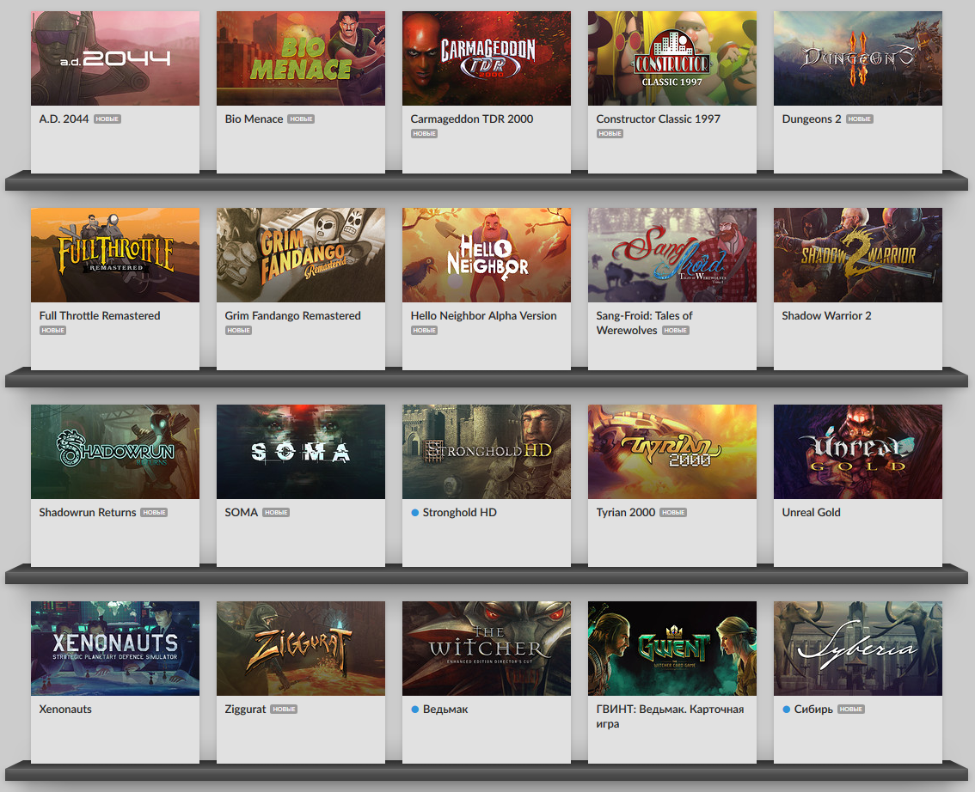Open the Carmageddon TDR 2000 title link
The image size is (975, 792).
click(x=472, y=119)
